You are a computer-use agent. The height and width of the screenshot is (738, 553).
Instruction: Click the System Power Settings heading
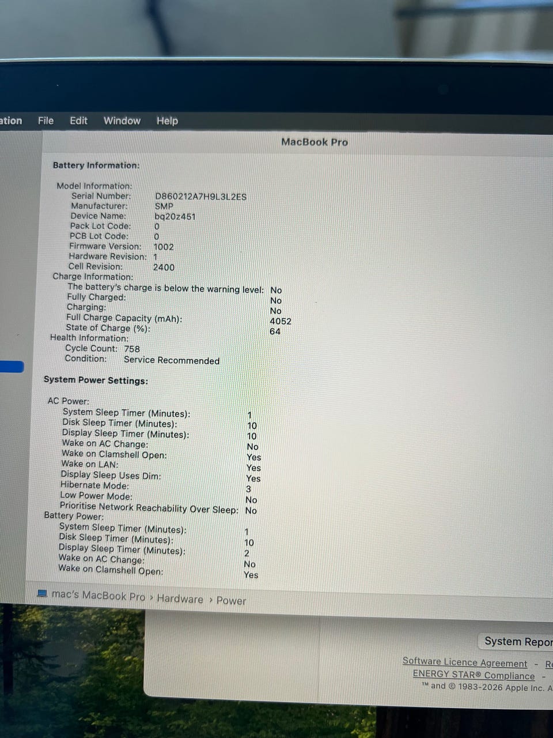coord(96,381)
